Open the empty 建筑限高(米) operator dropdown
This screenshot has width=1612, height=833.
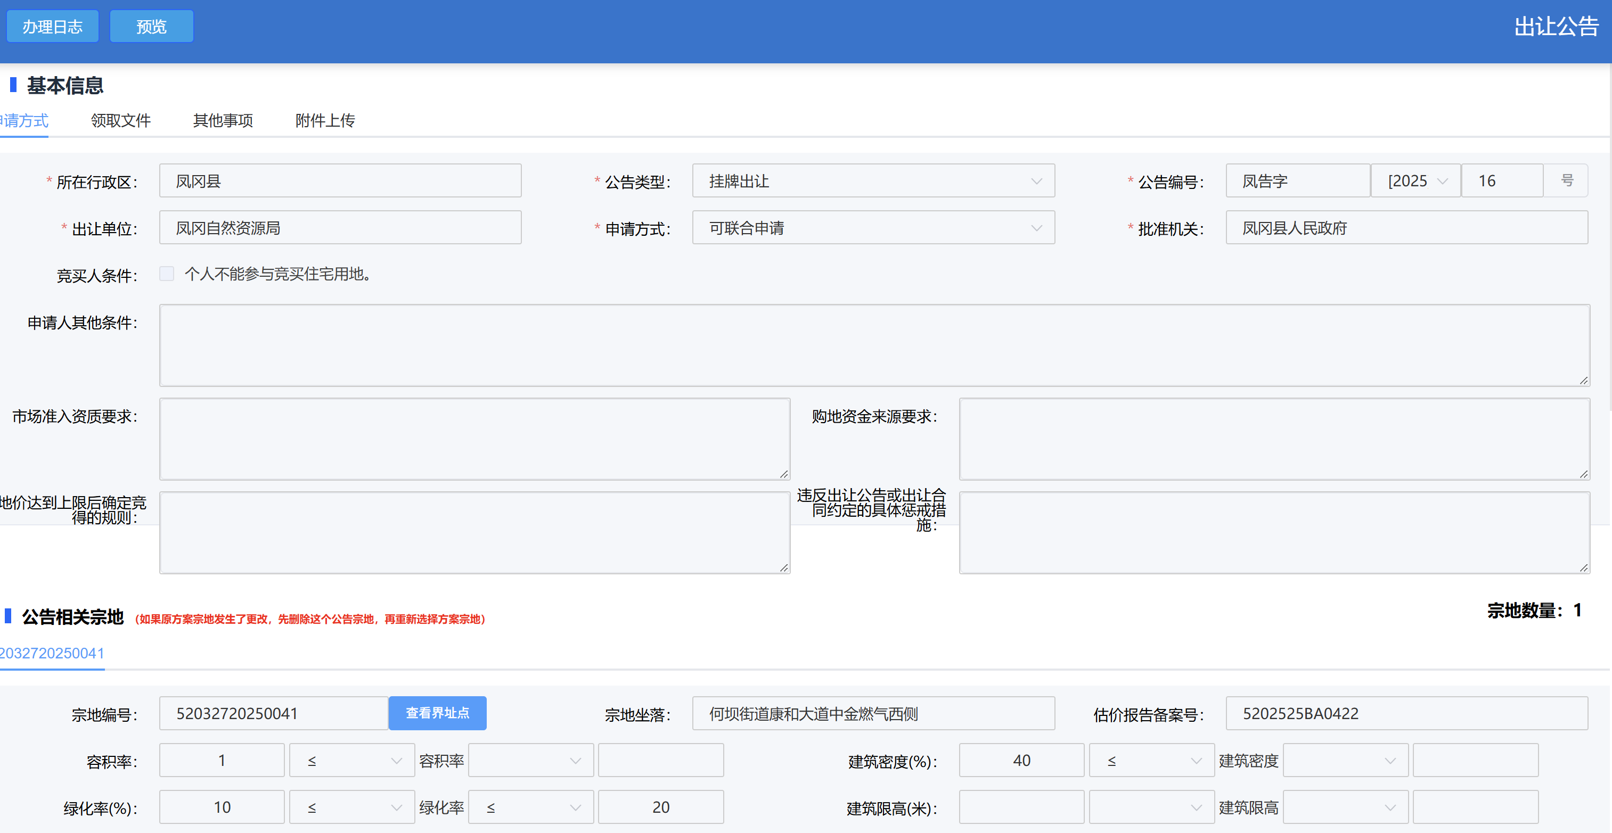pos(1151,807)
